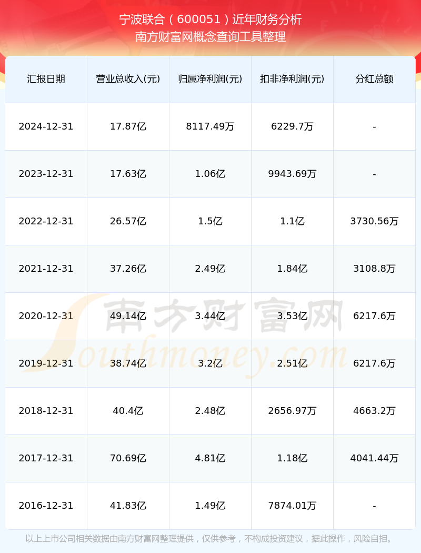The width and height of the screenshot is (421, 553).
Task: Click the 70.69亿 revenue cell
Action: (128, 458)
